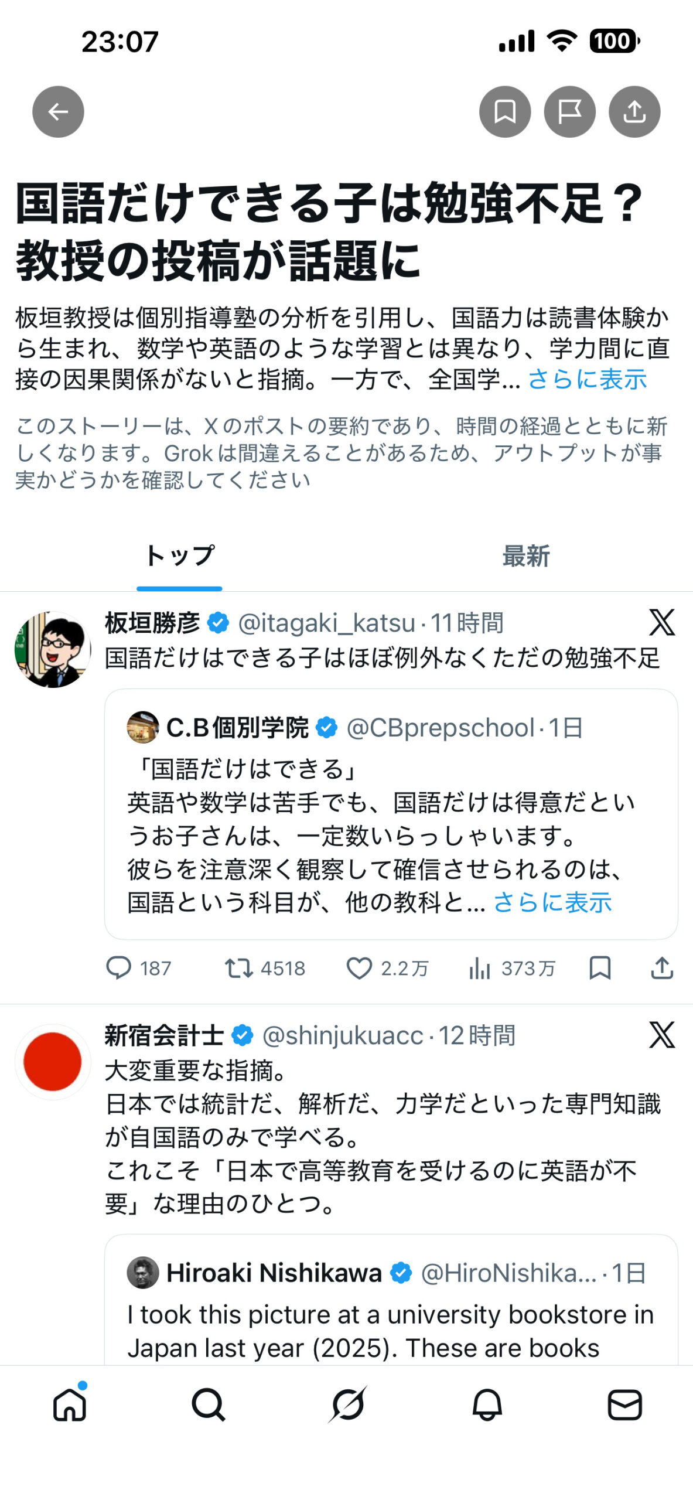The image size is (693, 1500).
Task: Expand story summary via さらに表示
Action: (587, 380)
